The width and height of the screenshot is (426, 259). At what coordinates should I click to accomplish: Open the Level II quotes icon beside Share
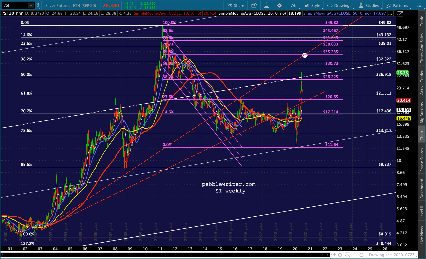[254, 5]
